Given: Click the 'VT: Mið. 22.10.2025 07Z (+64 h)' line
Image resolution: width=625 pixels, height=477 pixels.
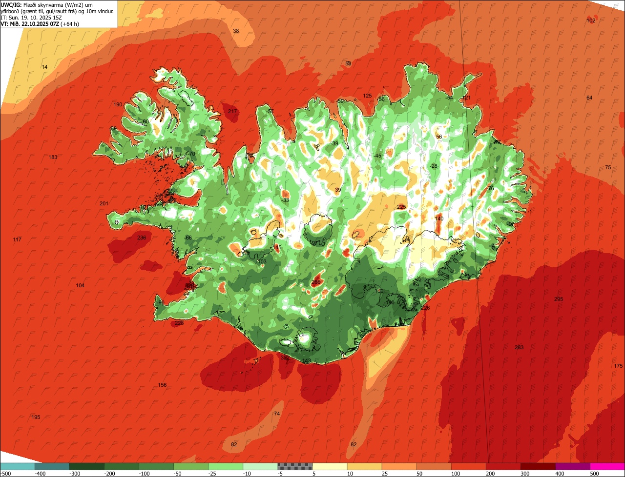Looking at the screenshot, I should tap(40, 23).
